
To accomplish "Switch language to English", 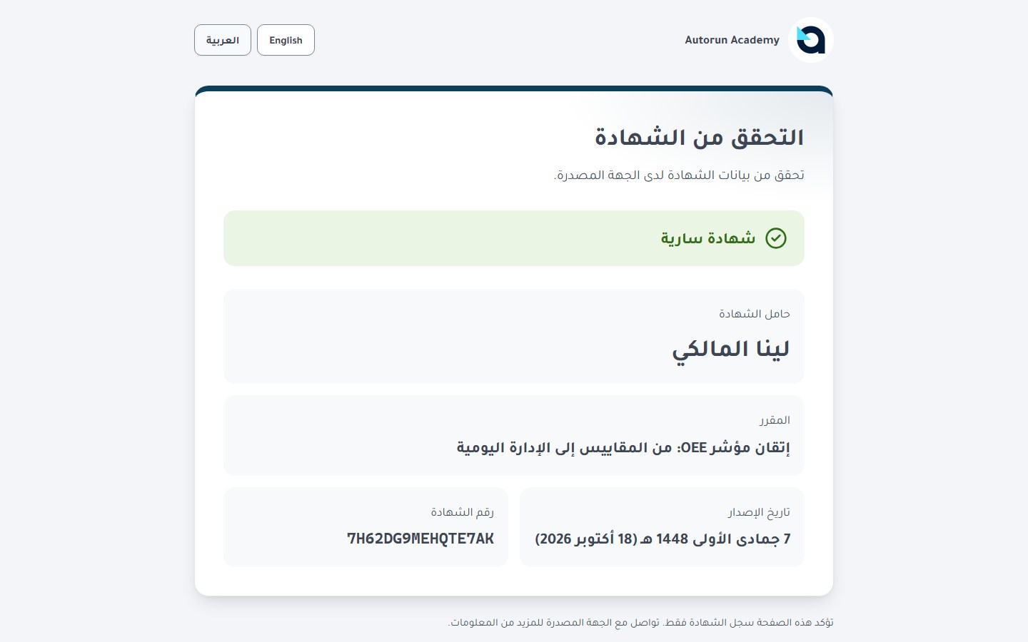I will (286, 40).
